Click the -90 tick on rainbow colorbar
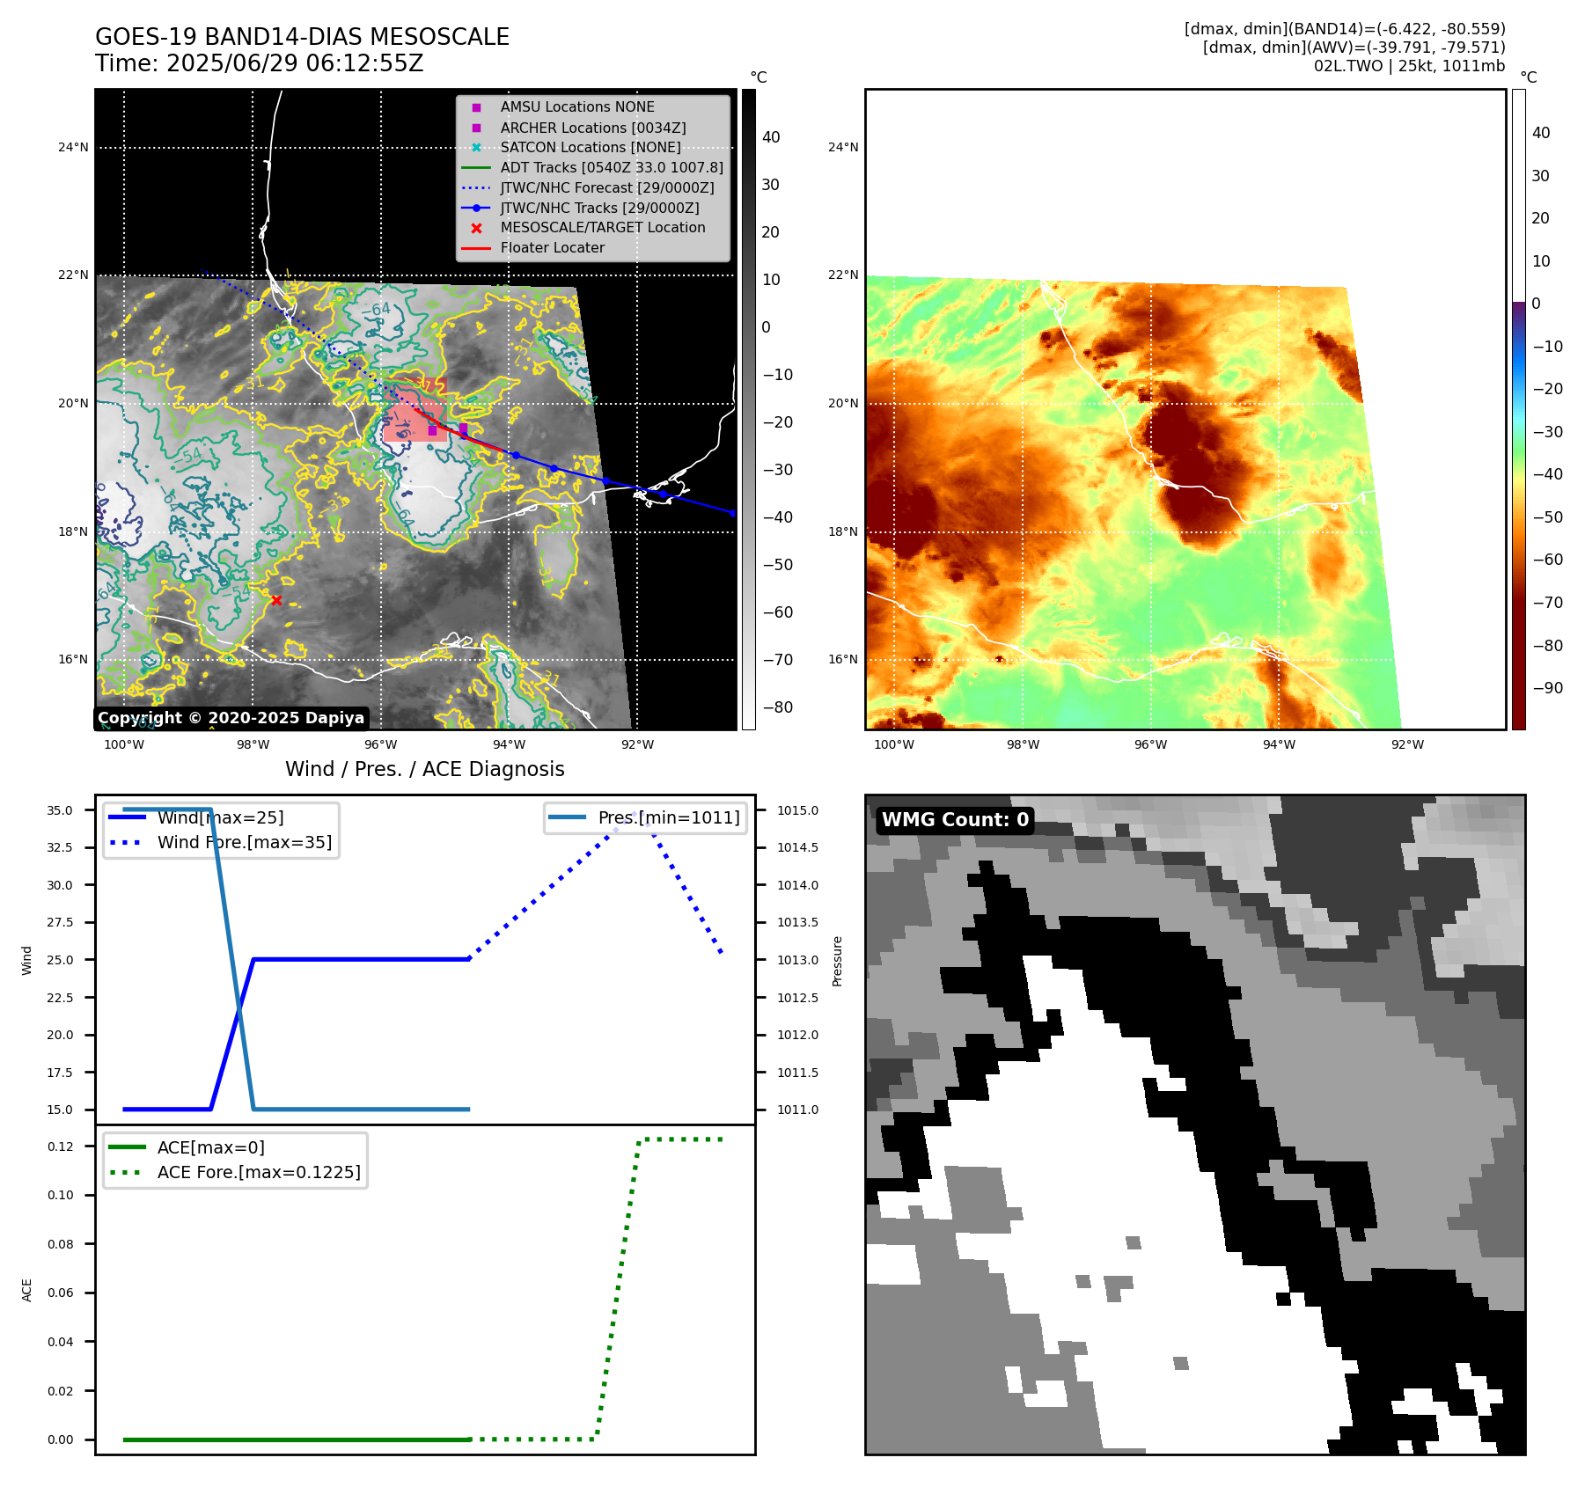This screenshot has height=1487, width=1585. pyautogui.click(x=1548, y=688)
